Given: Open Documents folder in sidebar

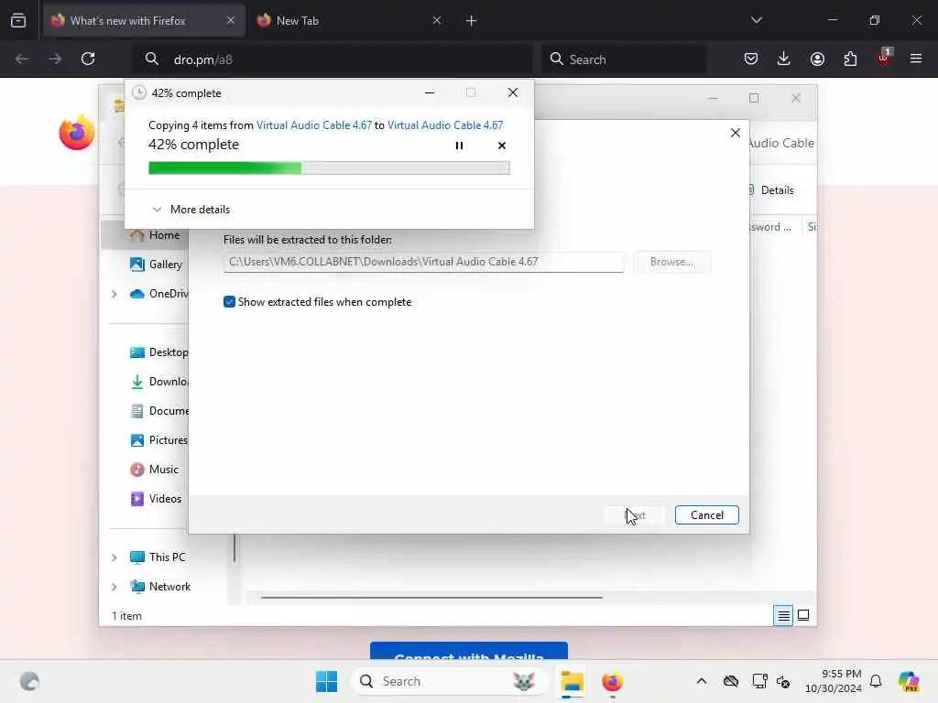Looking at the screenshot, I should [159, 411].
